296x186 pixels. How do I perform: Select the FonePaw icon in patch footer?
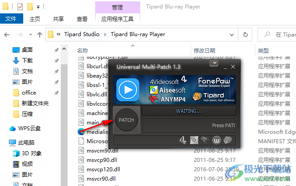(x=217, y=140)
